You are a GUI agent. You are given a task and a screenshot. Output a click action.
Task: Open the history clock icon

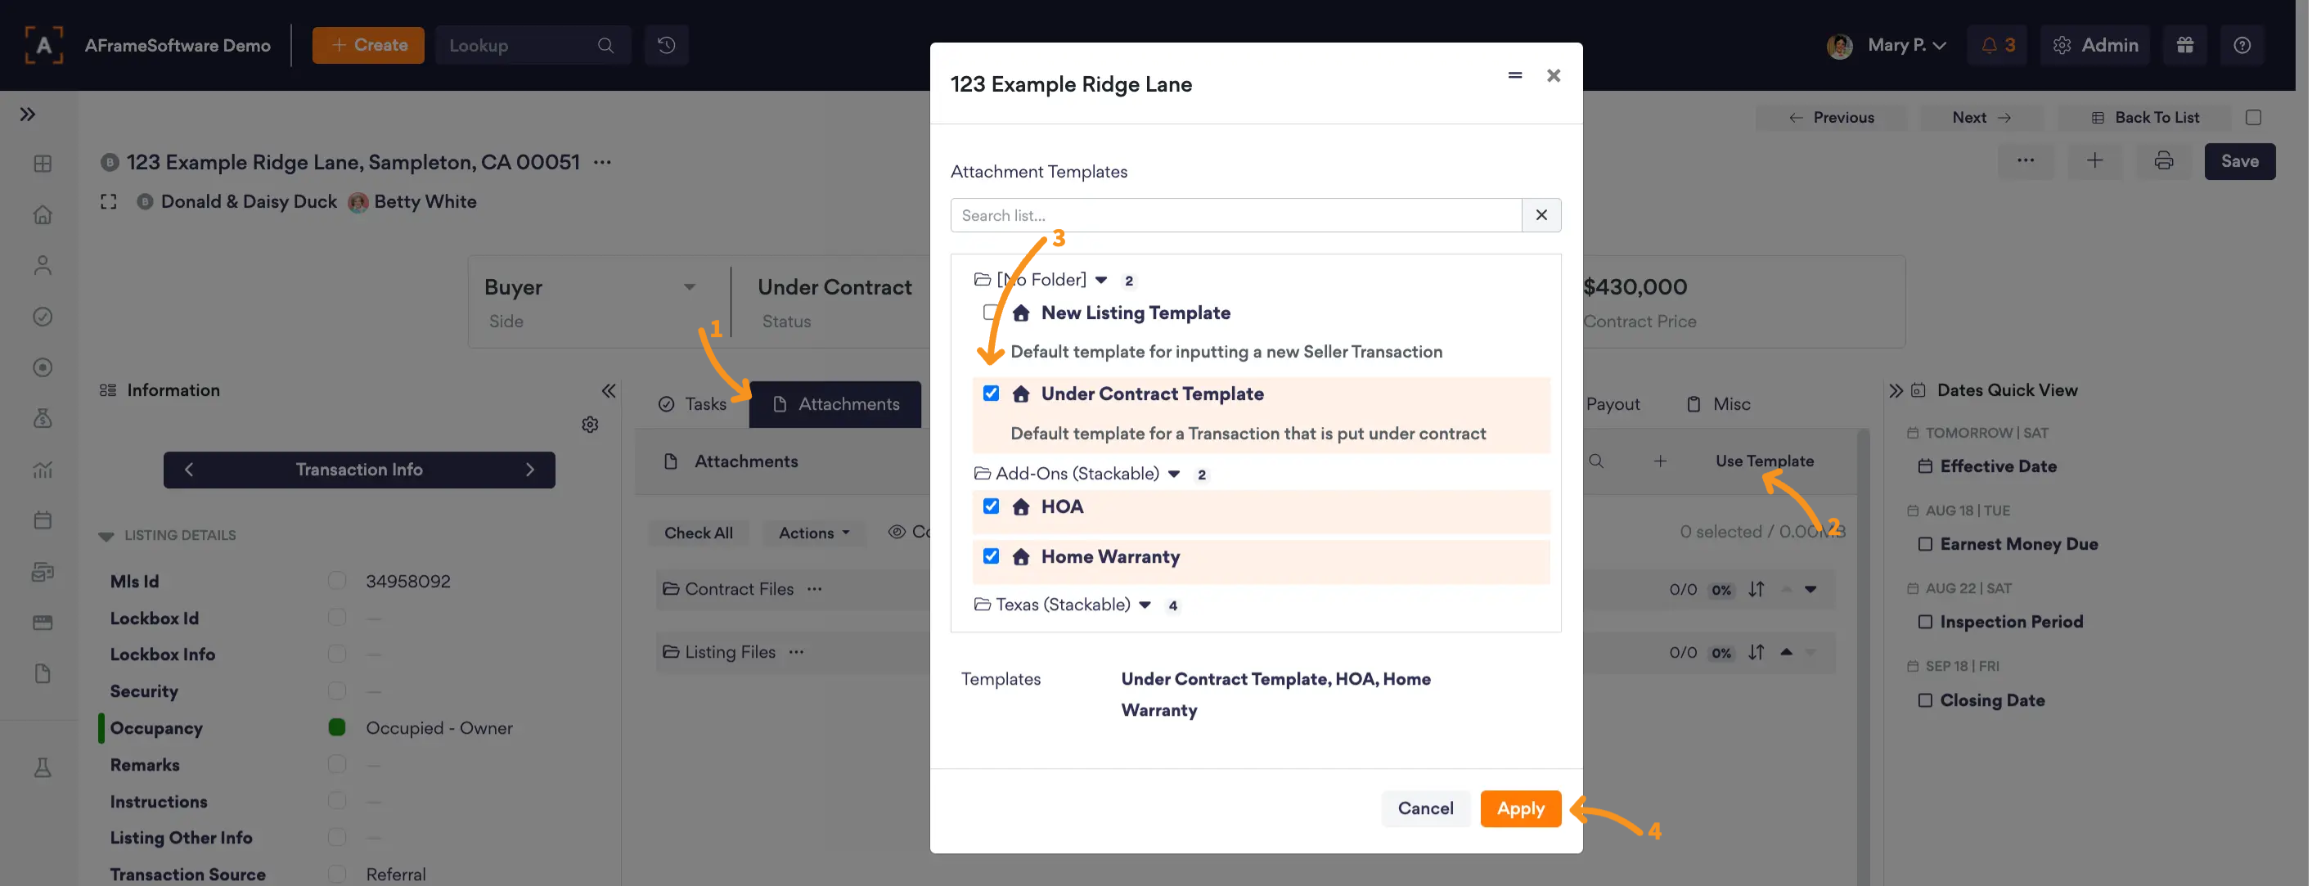click(666, 45)
